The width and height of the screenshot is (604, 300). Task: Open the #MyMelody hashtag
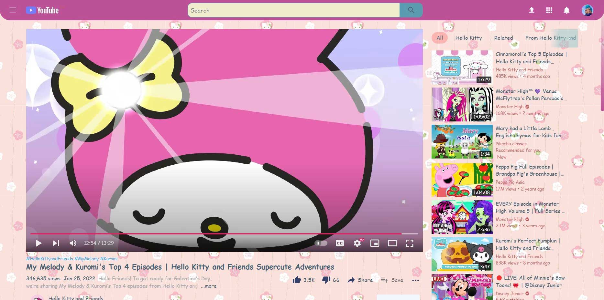tap(86, 259)
